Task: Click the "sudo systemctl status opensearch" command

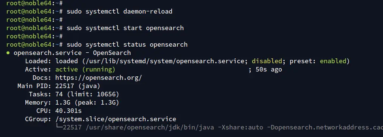Action: click(127, 44)
